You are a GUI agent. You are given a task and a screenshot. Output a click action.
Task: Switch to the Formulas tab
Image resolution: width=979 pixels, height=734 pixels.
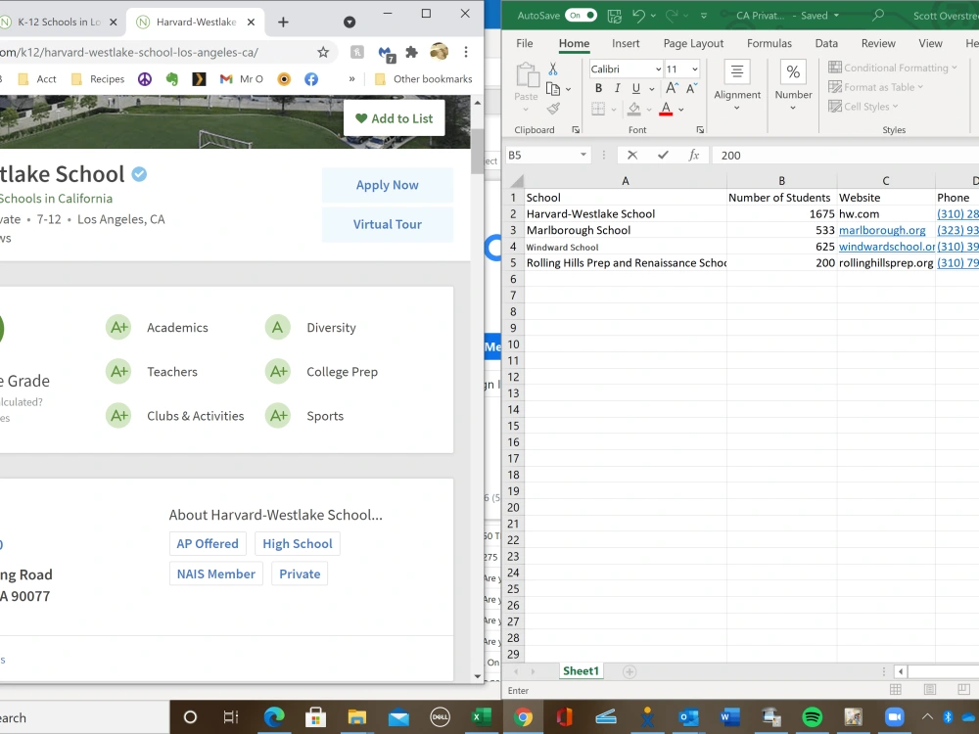pyautogui.click(x=769, y=43)
